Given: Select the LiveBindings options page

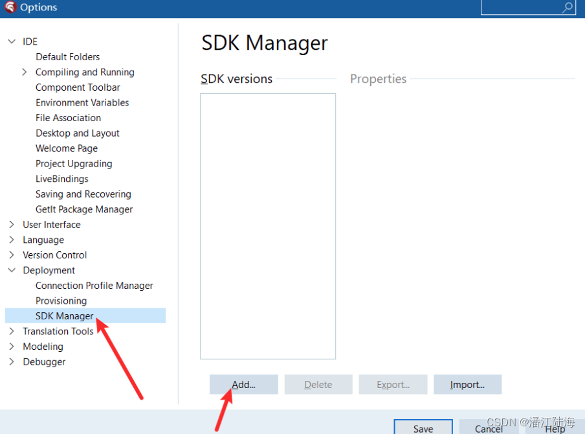Looking at the screenshot, I should pos(61,178).
